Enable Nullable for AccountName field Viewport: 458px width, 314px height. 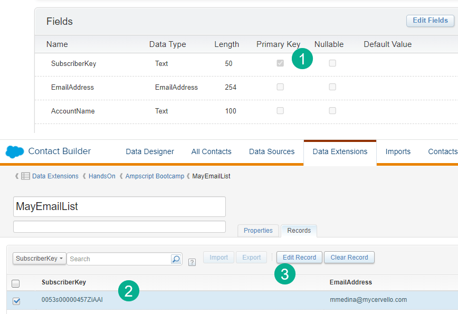332,111
